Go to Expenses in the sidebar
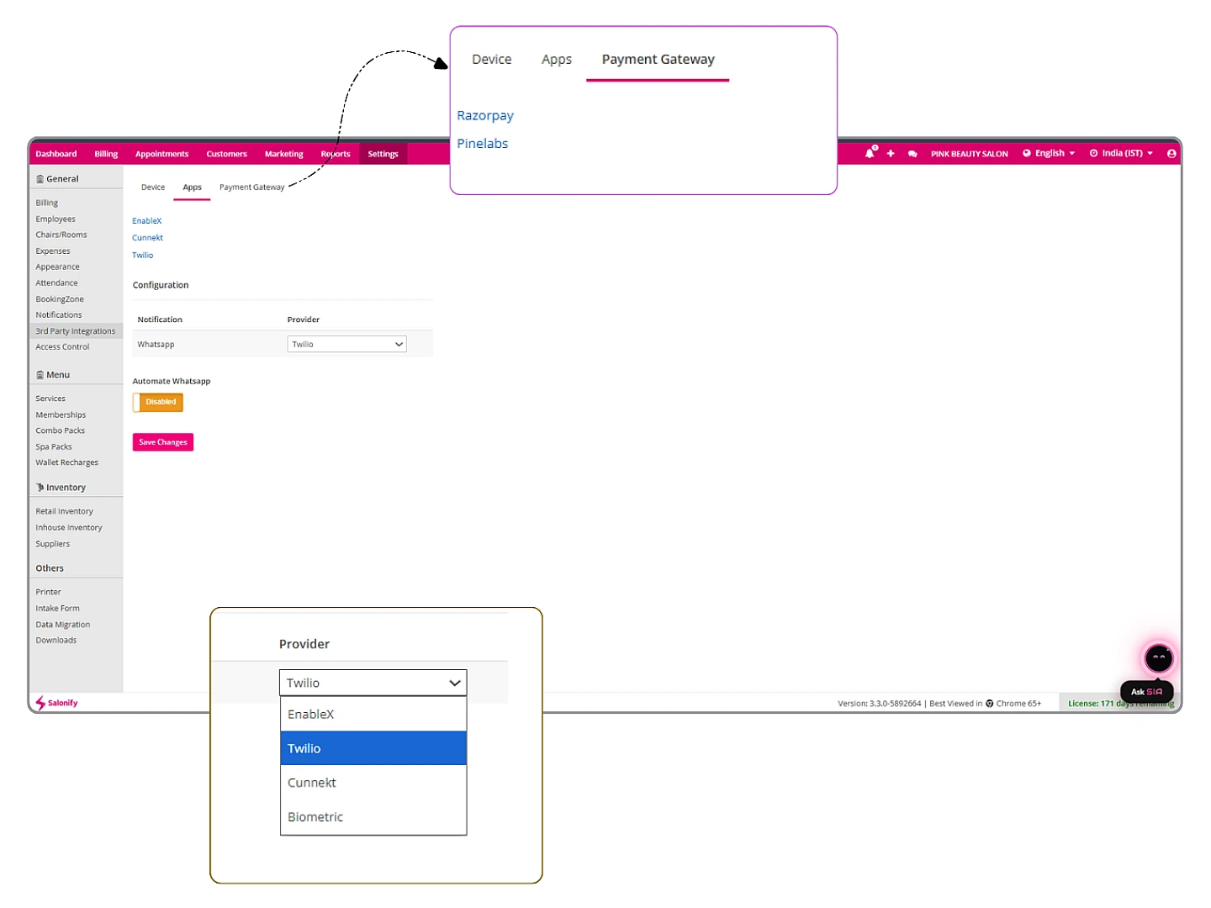Screen dimensions: 1211x908 53,251
